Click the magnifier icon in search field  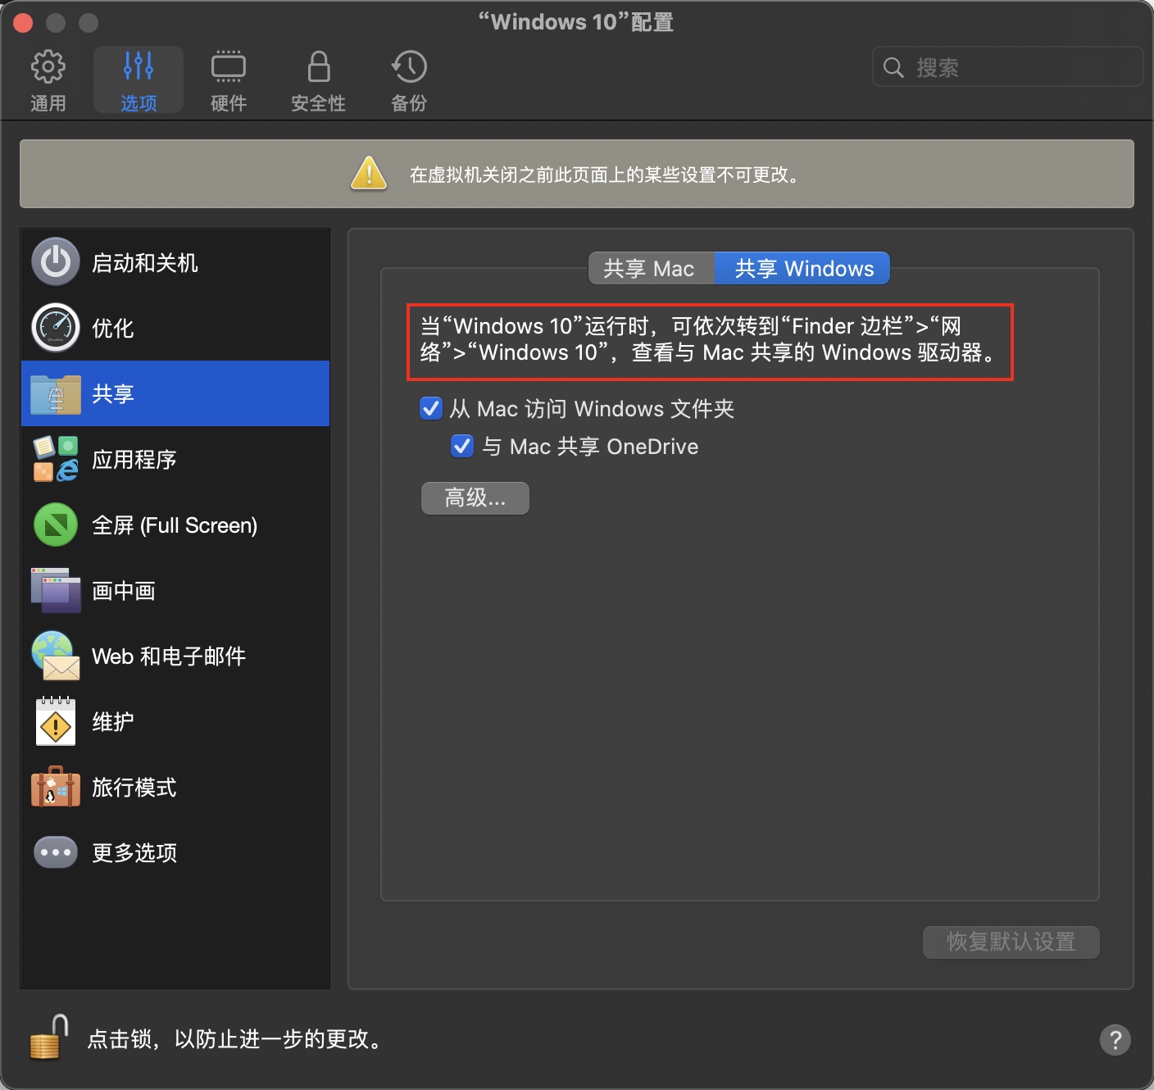tap(893, 67)
